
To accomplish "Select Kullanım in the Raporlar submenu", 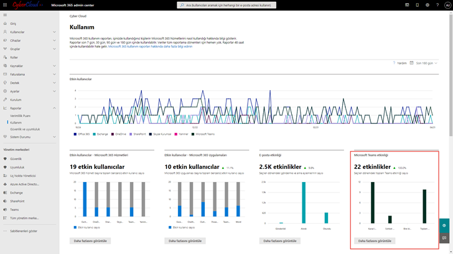I will point(16,122).
